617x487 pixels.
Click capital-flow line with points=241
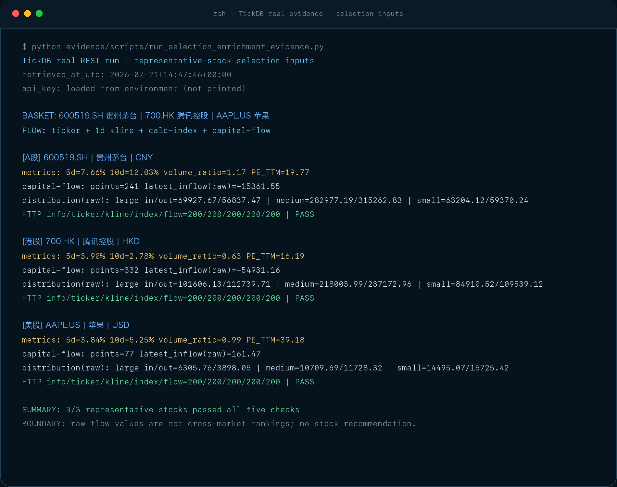pyautogui.click(x=151, y=186)
